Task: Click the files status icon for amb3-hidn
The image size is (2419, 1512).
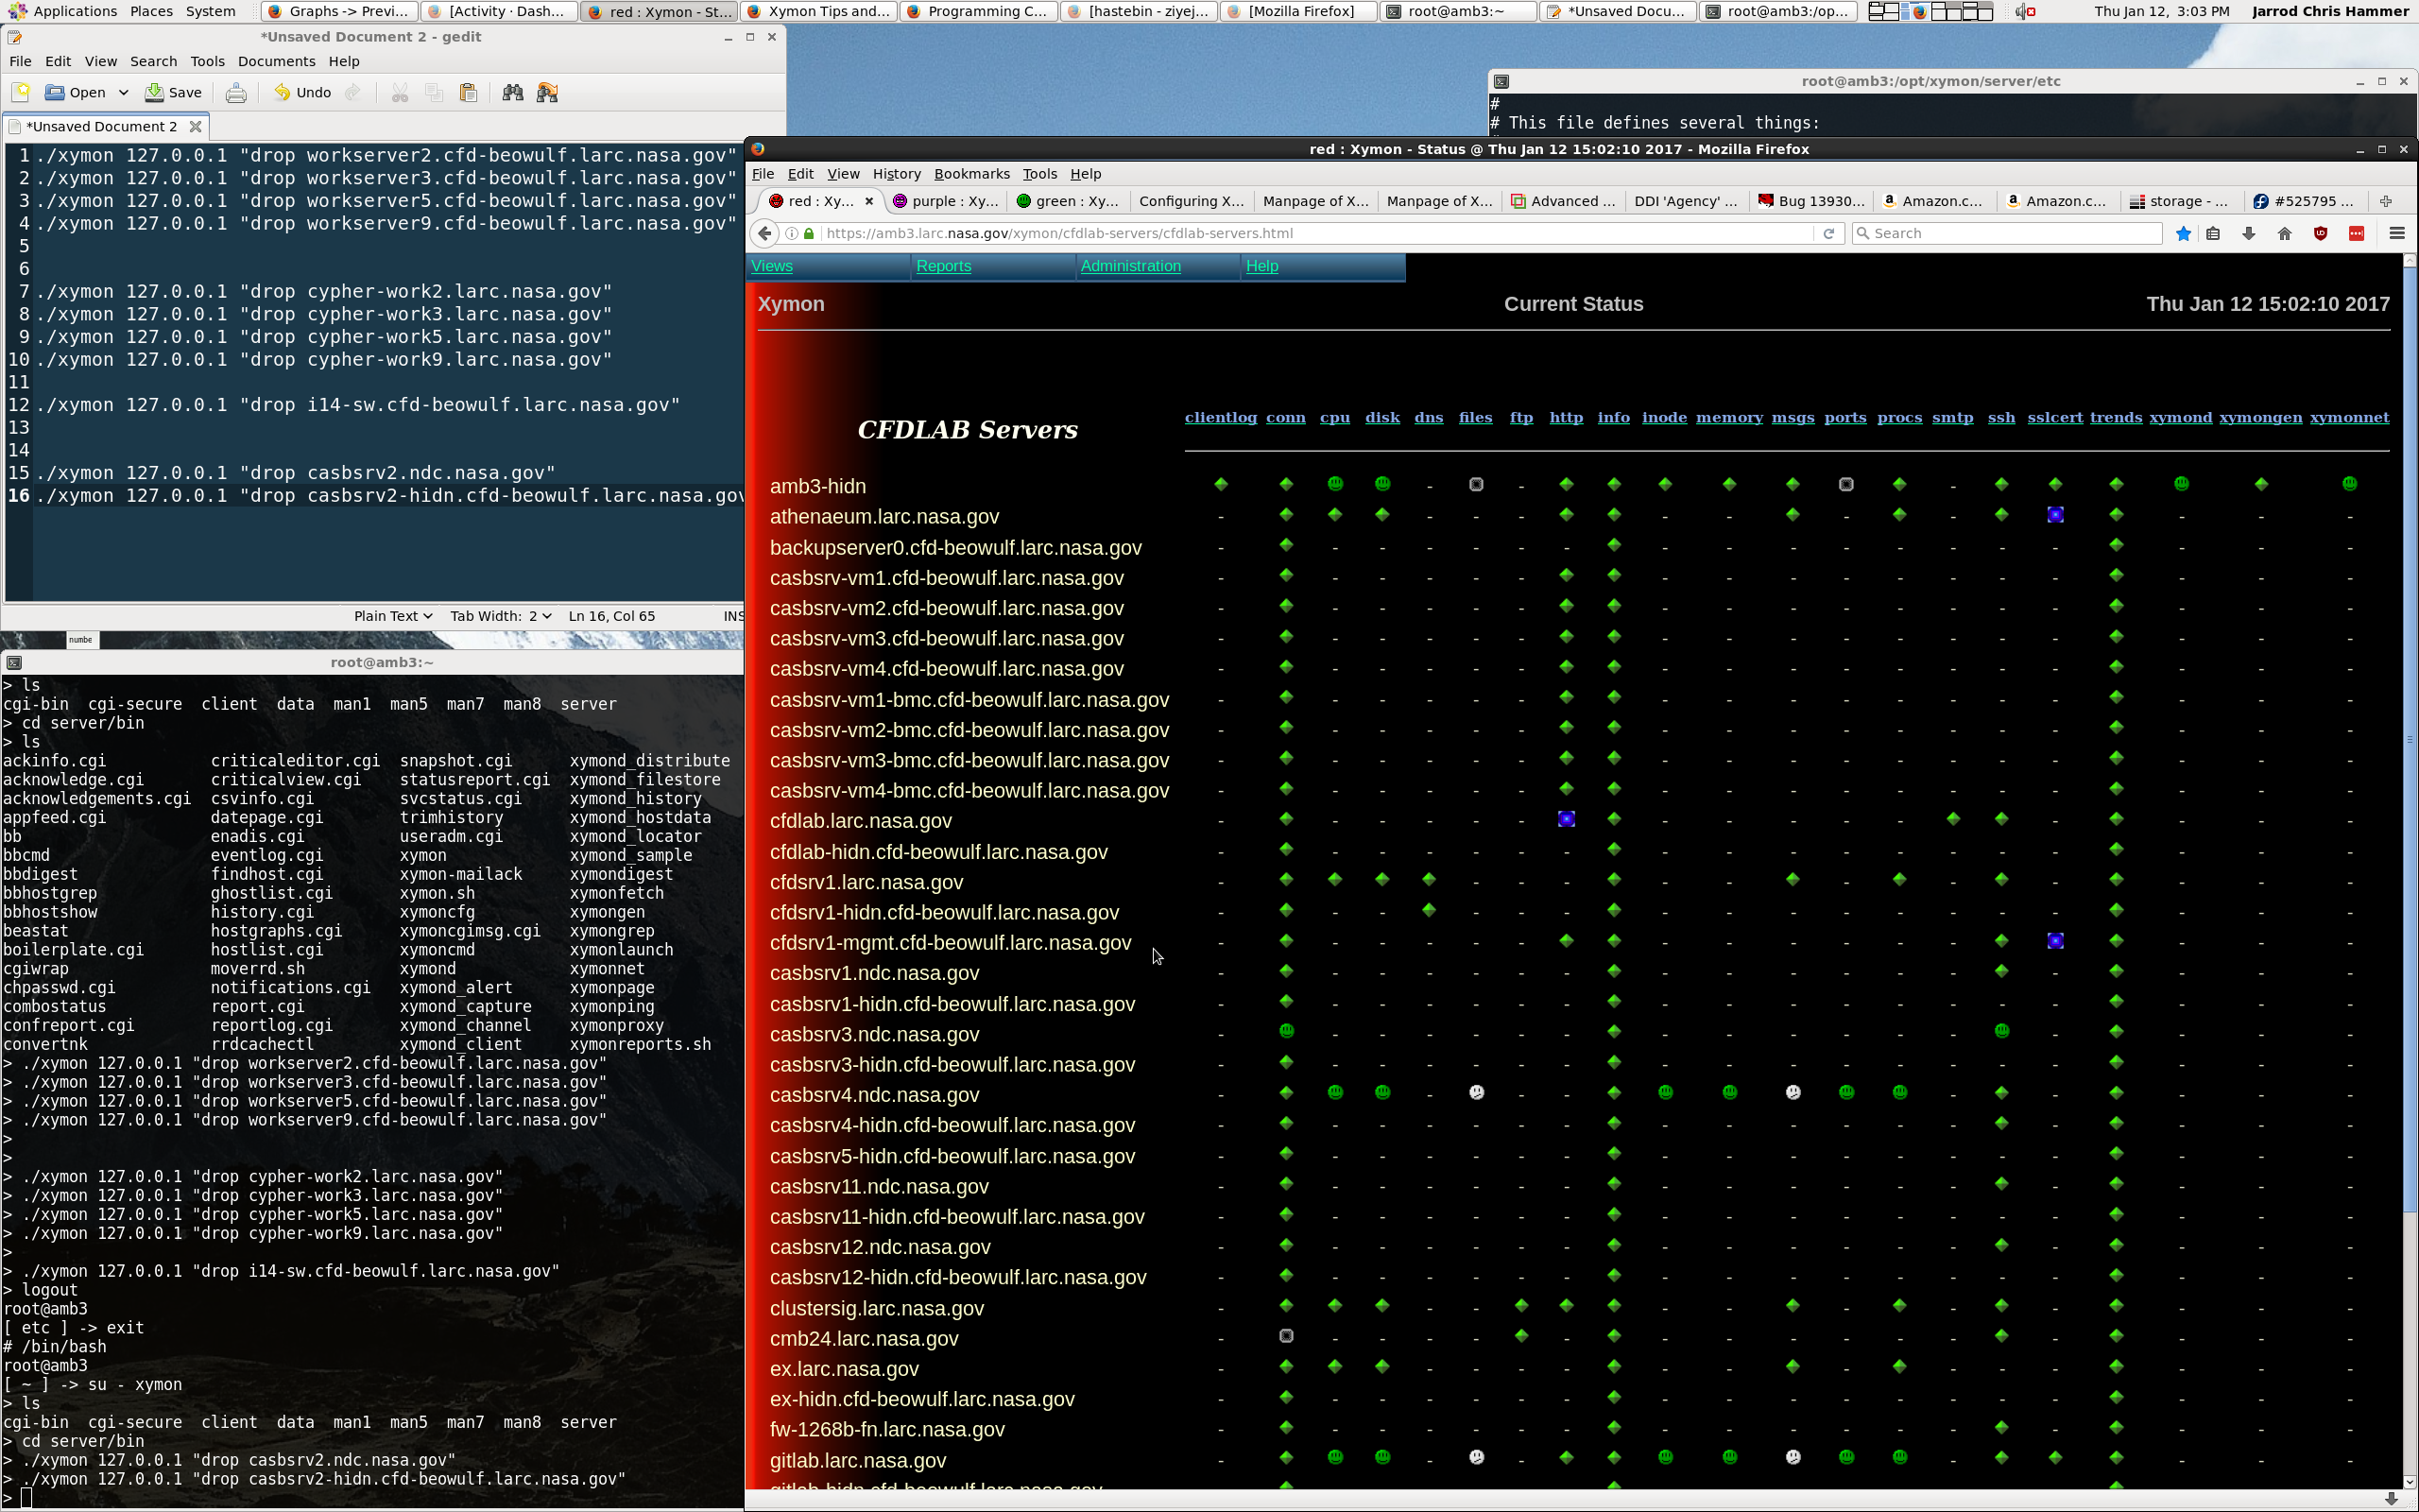Action: (1475, 485)
